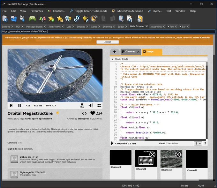The height and width of the screenshot is (188, 217).
Task: Open the Terms & Privacy link
Action: coord(201,38)
